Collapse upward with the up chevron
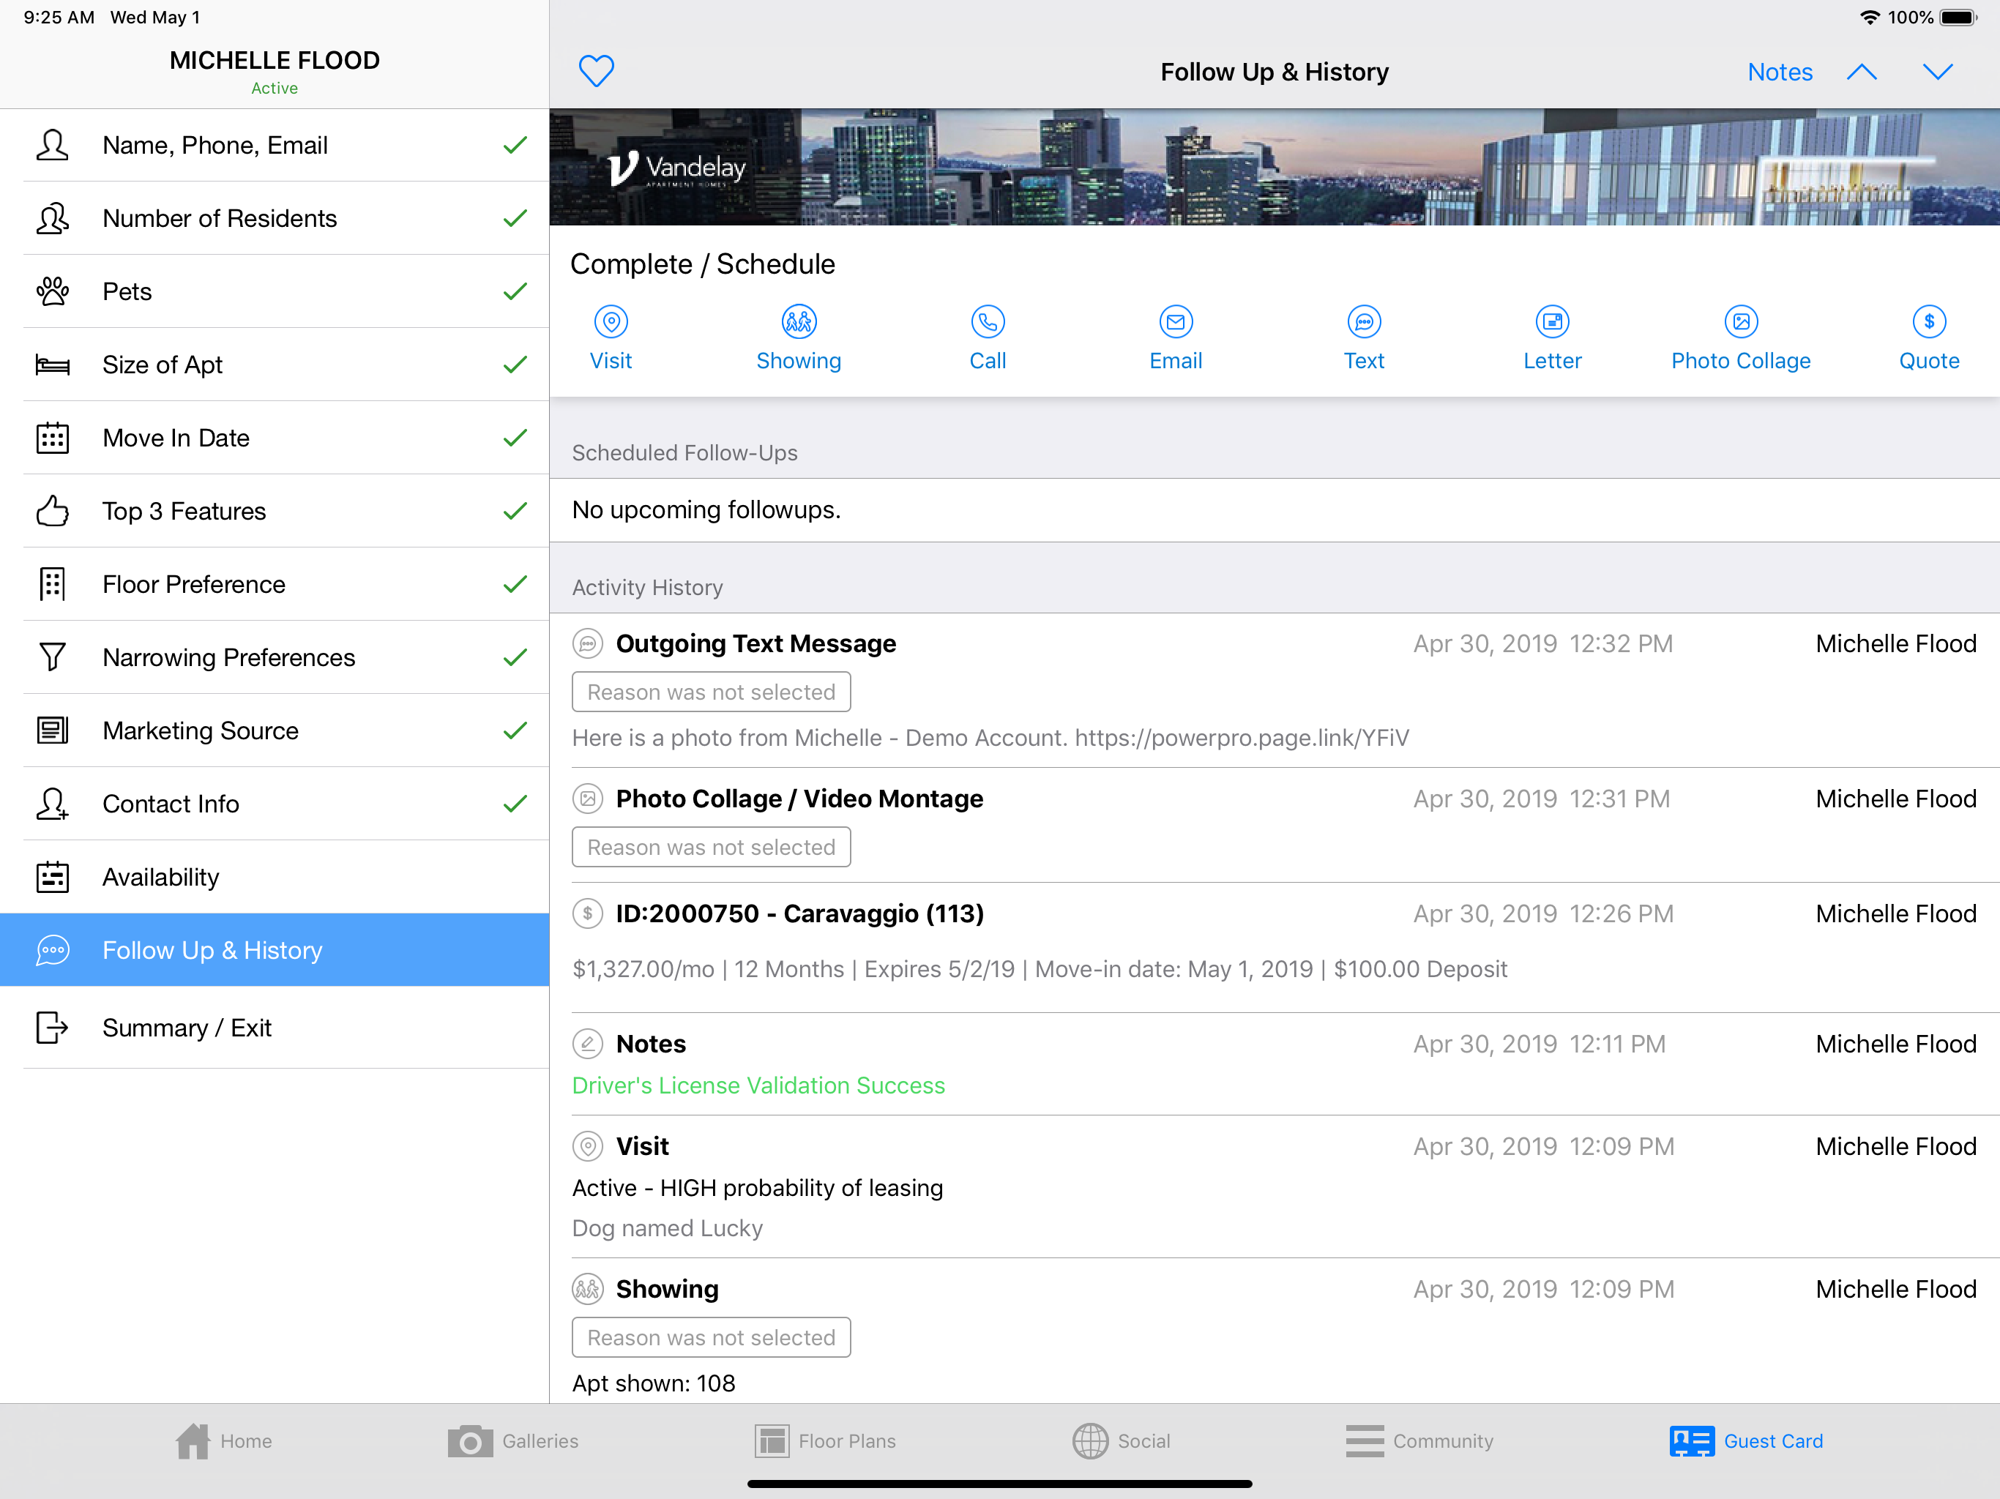This screenshot has height=1499, width=2000. coord(1862,72)
